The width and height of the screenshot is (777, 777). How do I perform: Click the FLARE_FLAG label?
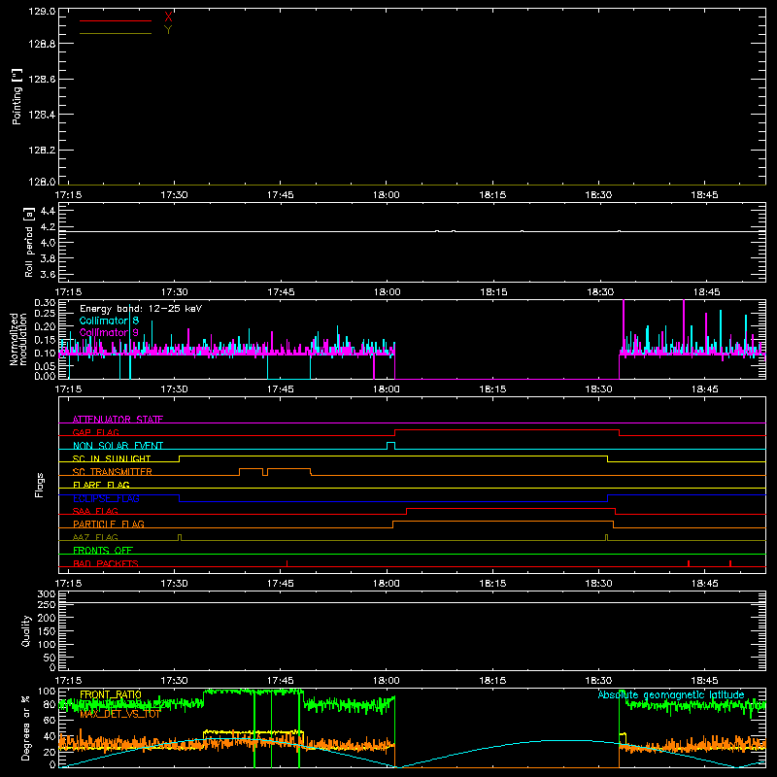101,485
